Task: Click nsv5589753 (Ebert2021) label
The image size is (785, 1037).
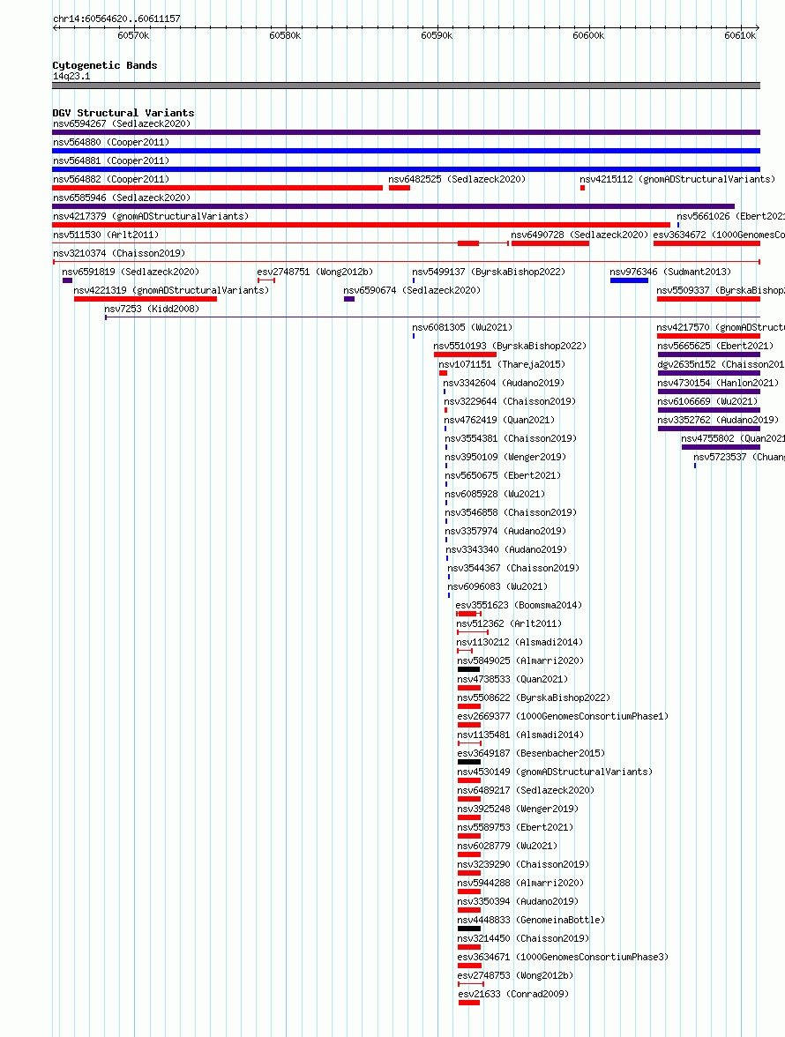Action: pyautogui.click(x=515, y=827)
